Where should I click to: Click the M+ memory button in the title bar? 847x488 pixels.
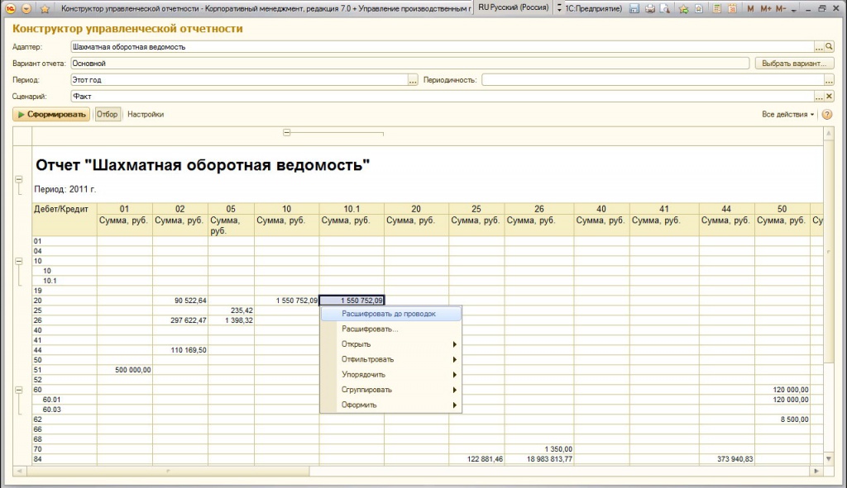coord(765,7)
